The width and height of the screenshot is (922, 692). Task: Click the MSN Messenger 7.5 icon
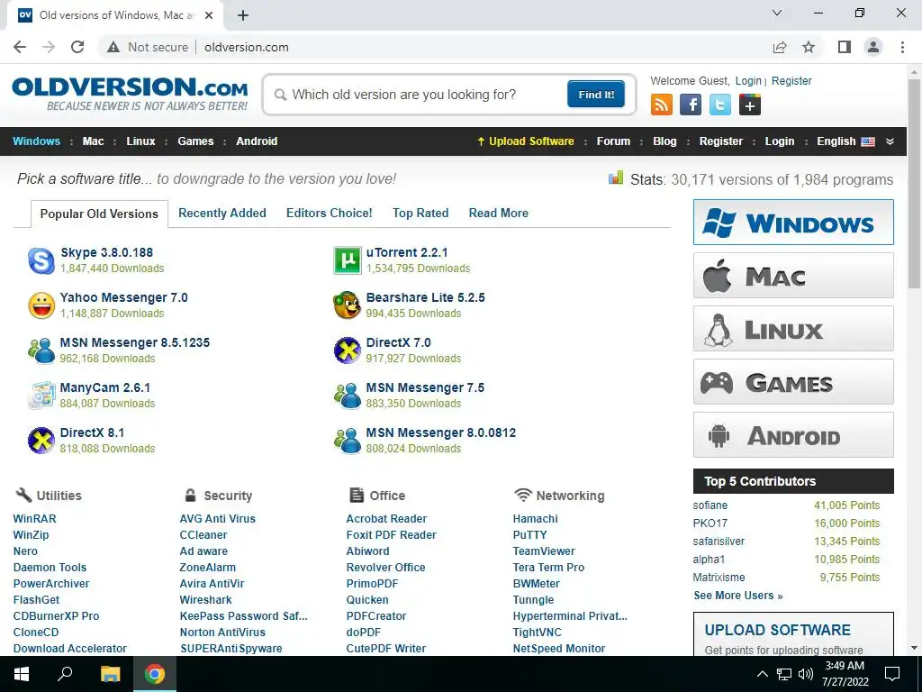click(x=348, y=396)
